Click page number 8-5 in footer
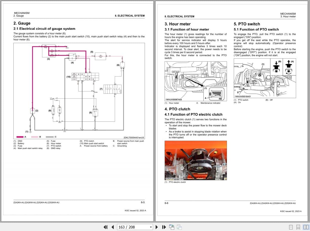The image size is (310, 231). point(143,202)
